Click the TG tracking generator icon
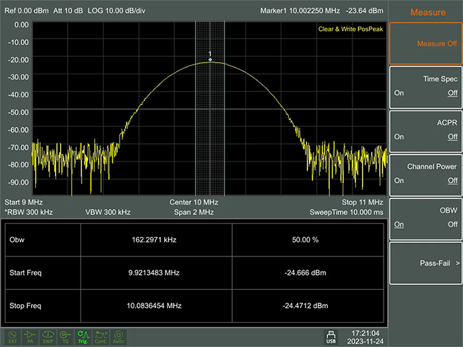 65,337
